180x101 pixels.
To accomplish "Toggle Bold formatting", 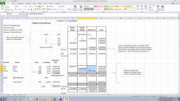I will click(15, 9).
